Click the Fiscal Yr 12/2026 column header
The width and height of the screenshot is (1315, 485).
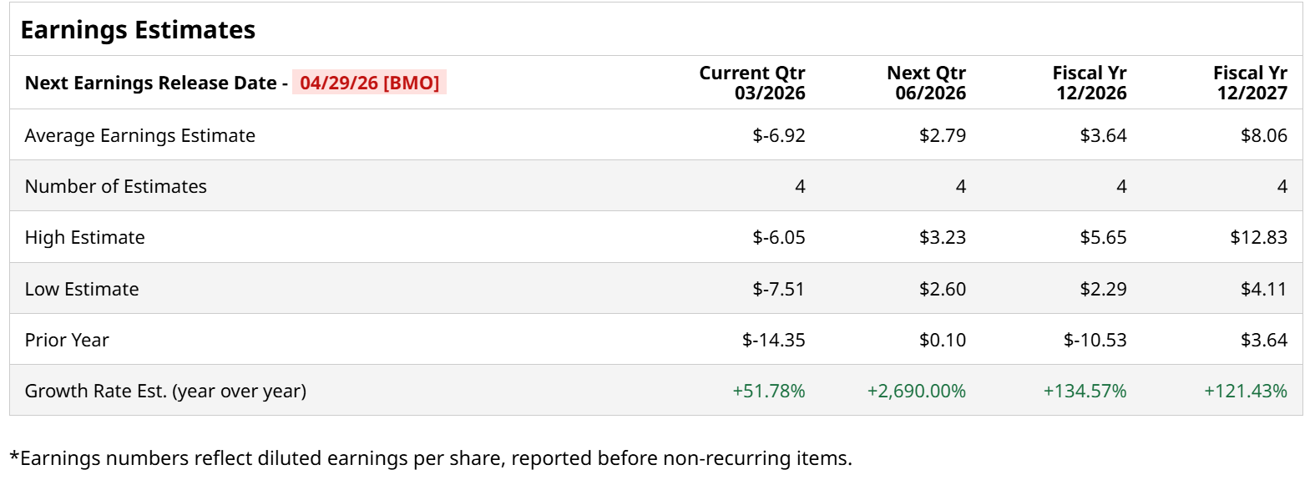point(1089,83)
